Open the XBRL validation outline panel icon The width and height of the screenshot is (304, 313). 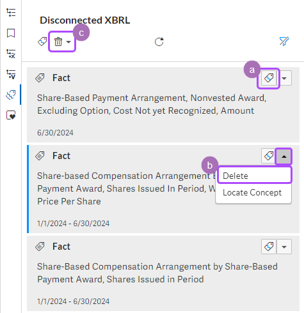(11, 74)
